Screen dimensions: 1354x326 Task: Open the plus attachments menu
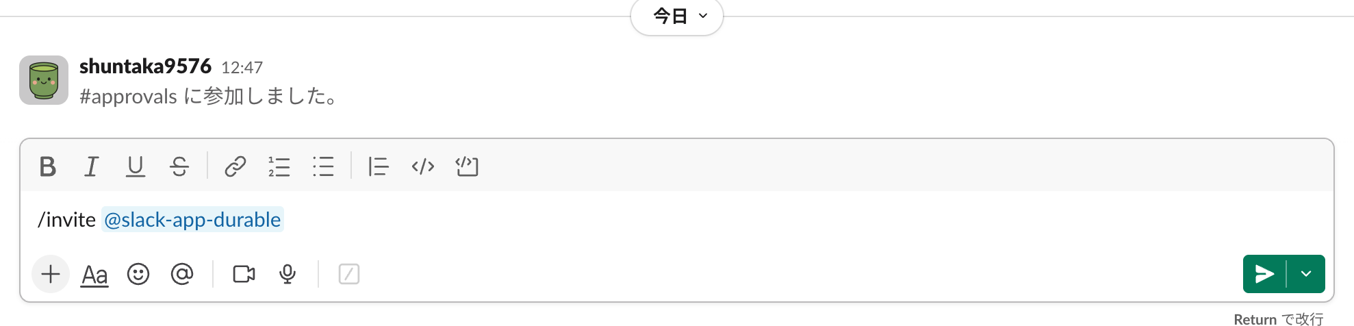point(51,275)
